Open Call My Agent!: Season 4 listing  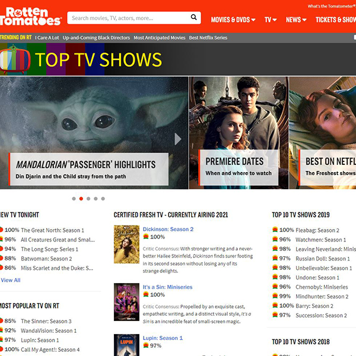pyautogui.click(x=50, y=349)
